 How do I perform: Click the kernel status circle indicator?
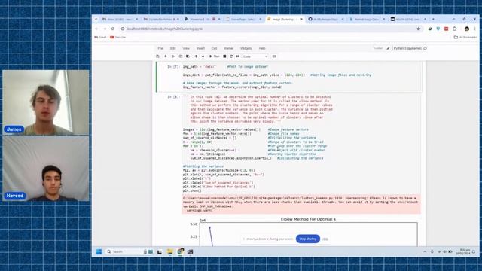[x=425, y=48]
